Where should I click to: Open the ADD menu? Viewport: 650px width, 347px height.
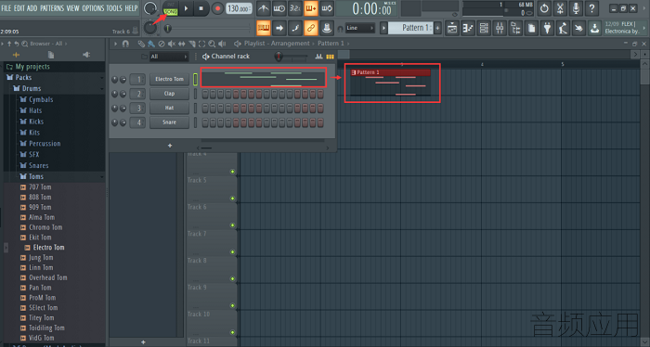click(x=32, y=8)
